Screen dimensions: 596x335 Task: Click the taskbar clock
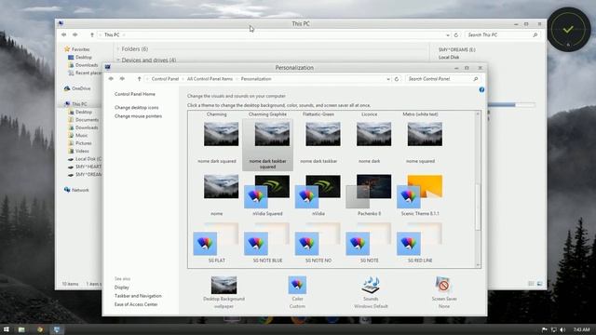point(581,329)
